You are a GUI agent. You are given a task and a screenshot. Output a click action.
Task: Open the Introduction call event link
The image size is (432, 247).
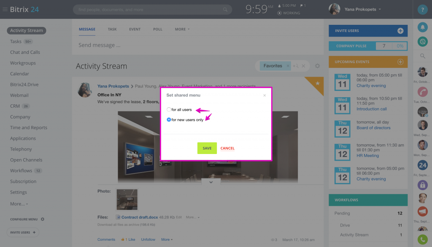(371, 109)
